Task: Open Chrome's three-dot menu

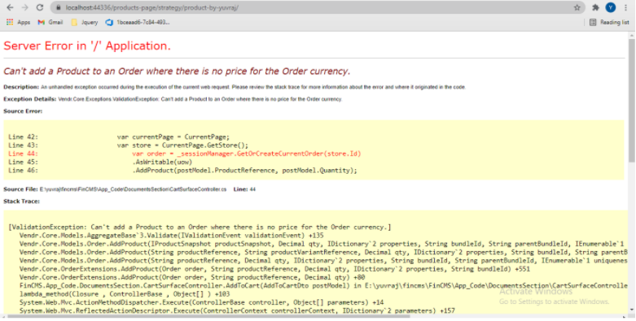Action: pos(626,7)
